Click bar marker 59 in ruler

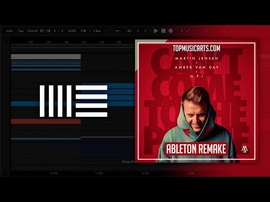119,42
